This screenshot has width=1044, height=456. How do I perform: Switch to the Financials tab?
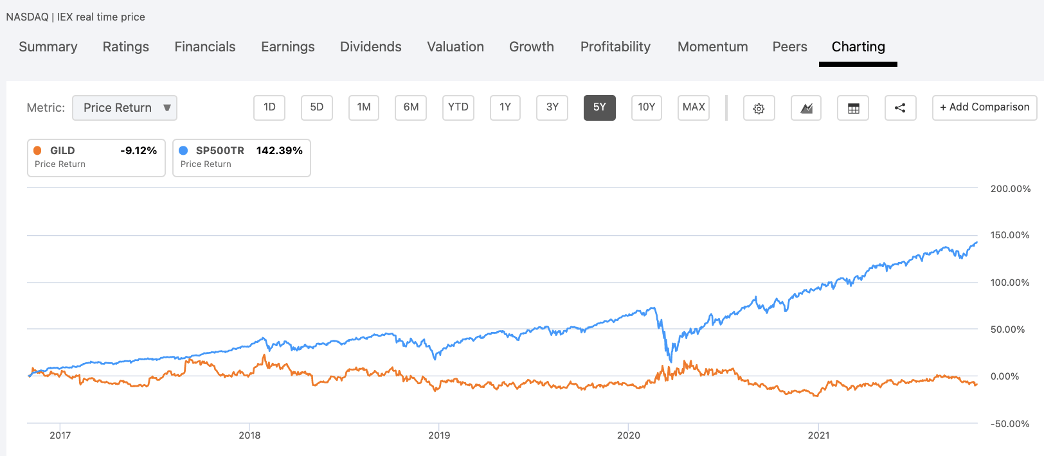(x=204, y=46)
